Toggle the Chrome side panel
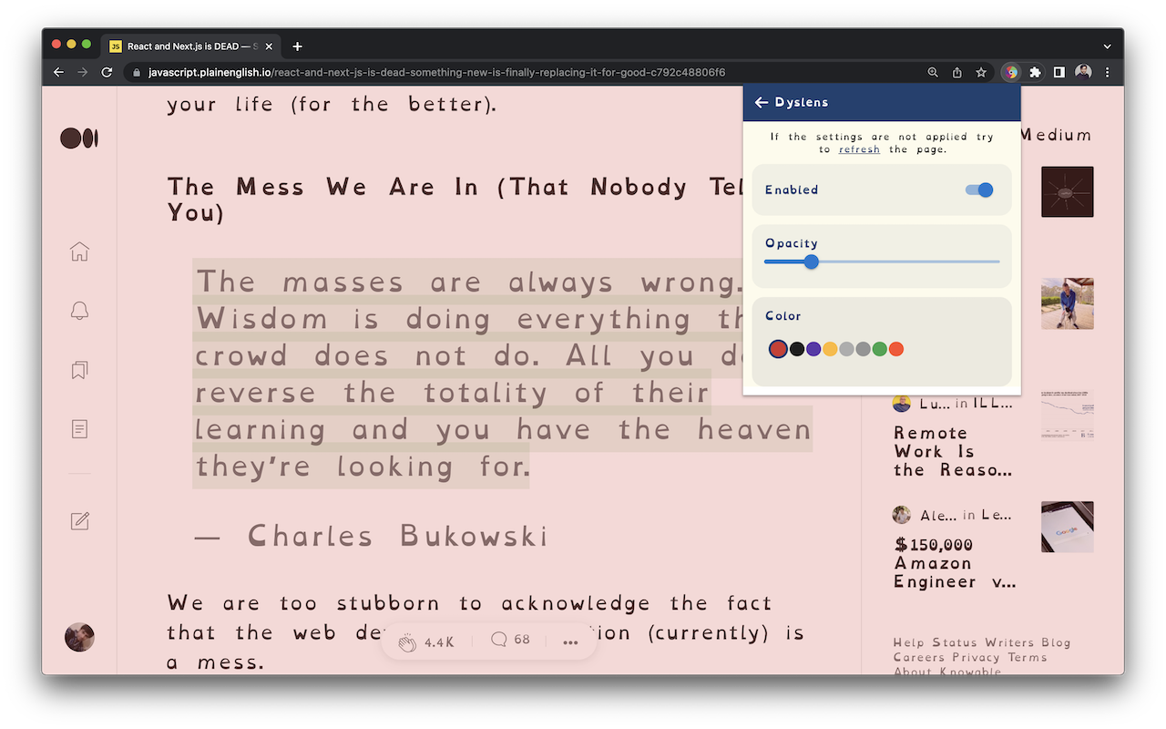1166x729 pixels. pyautogui.click(x=1059, y=72)
